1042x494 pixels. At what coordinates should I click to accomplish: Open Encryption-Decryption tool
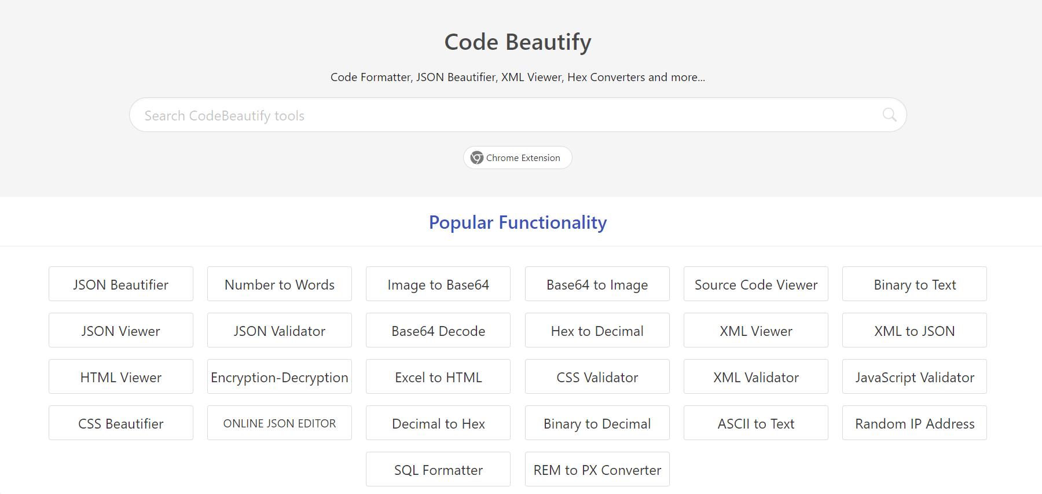pyautogui.click(x=280, y=376)
